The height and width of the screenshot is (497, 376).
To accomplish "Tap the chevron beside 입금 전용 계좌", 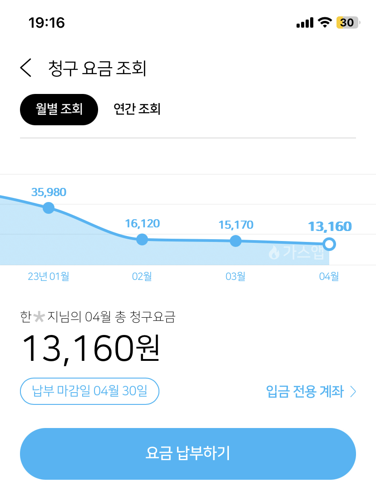I will (353, 392).
